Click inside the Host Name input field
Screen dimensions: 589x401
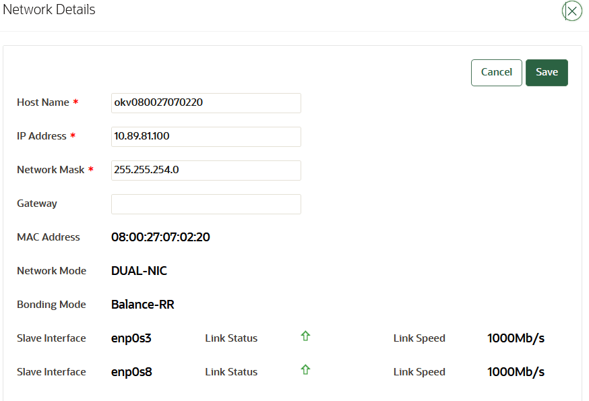[x=206, y=102]
